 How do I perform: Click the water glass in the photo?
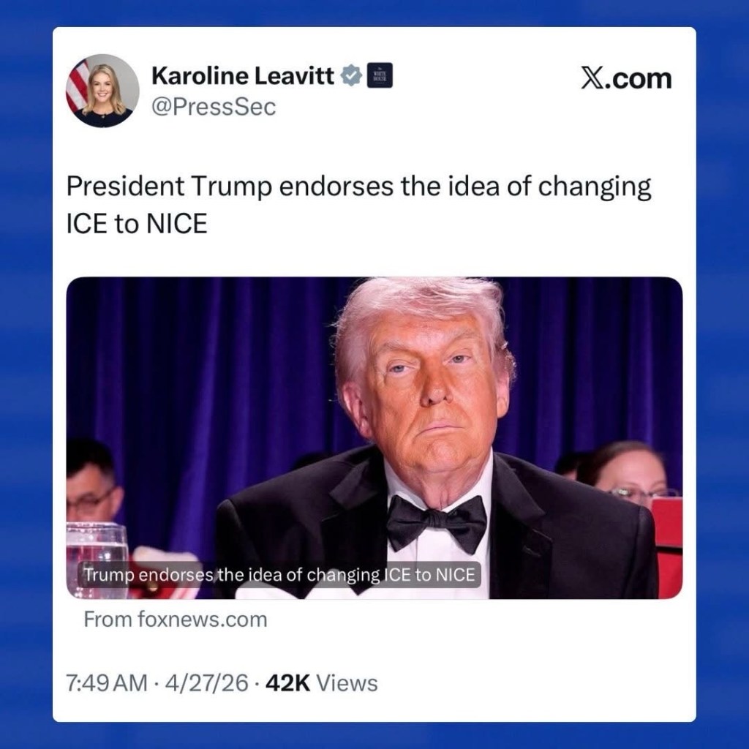pyautogui.click(x=97, y=559)
